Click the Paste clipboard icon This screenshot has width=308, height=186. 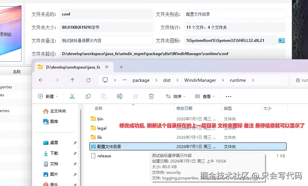pyautogui.click(x=104, y=96)
